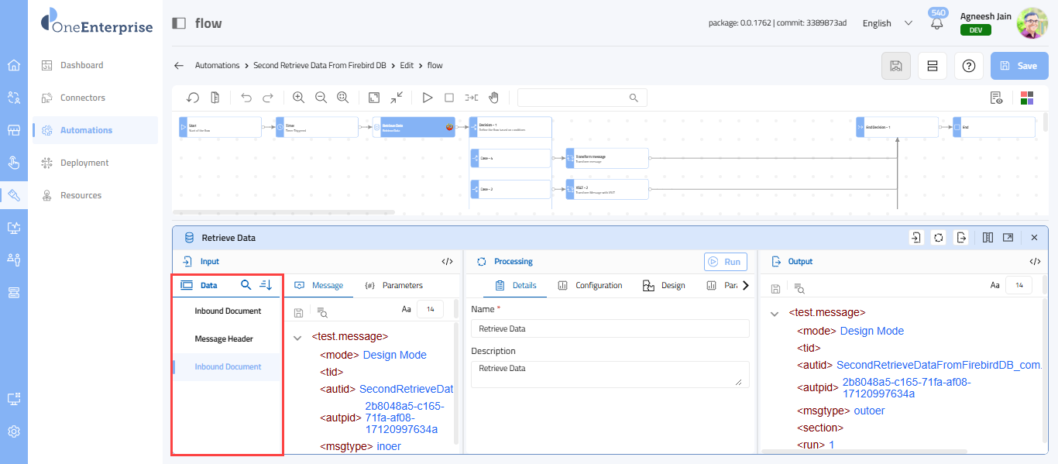Click the play icon to run flow
This screenshot has height=464, width=1058.
coord(427,98)
